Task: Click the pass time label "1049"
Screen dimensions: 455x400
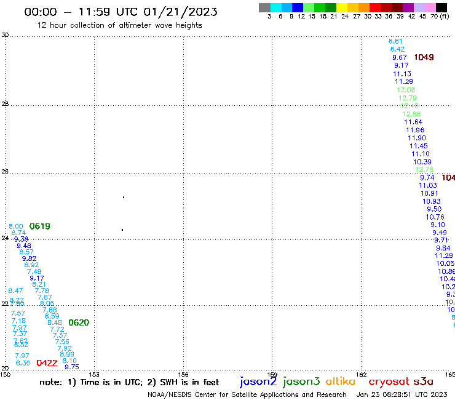Action: tap(424, 57)
